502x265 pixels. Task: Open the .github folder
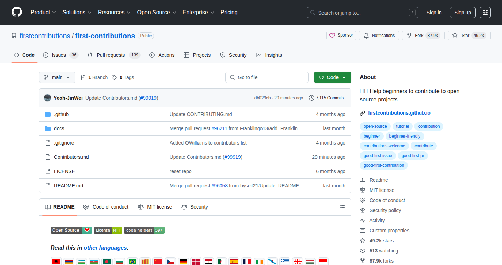point(61,114)
